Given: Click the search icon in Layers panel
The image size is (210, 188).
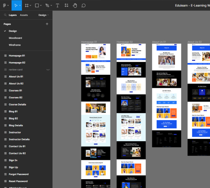Looking at the screenshot, I should point(5,15).
